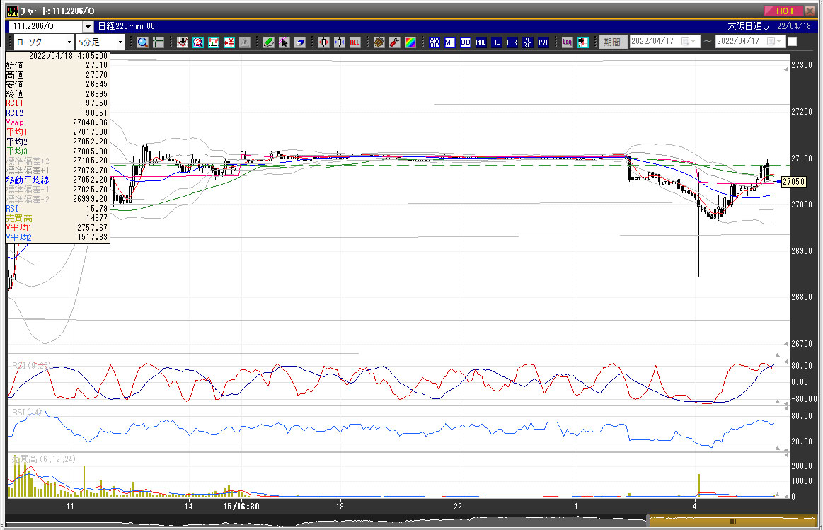Viewport: 823px width, 530px height.
Task: Click the 平均1 value 27017.00
Action: click(91, 132)
